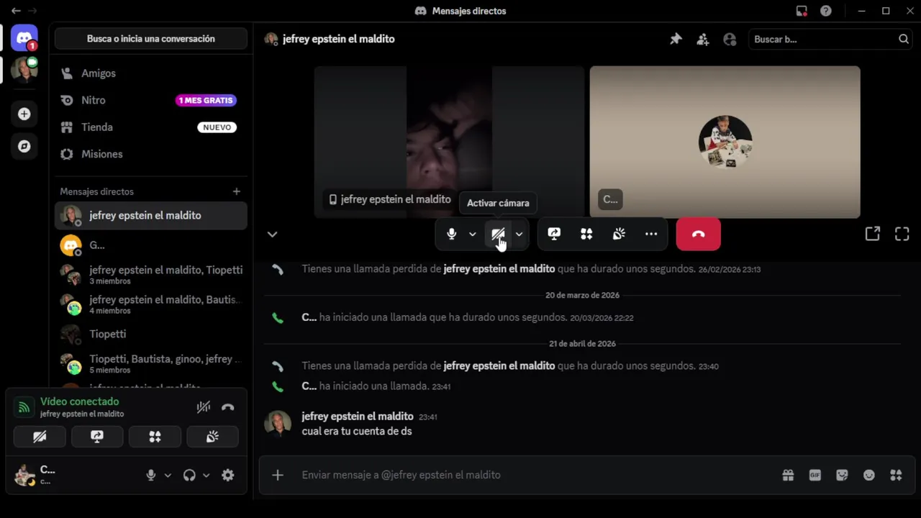Screen dimensions: 921x518
Task: Deafen with headphones icon in user panel
Action: (x=189, y=475)
